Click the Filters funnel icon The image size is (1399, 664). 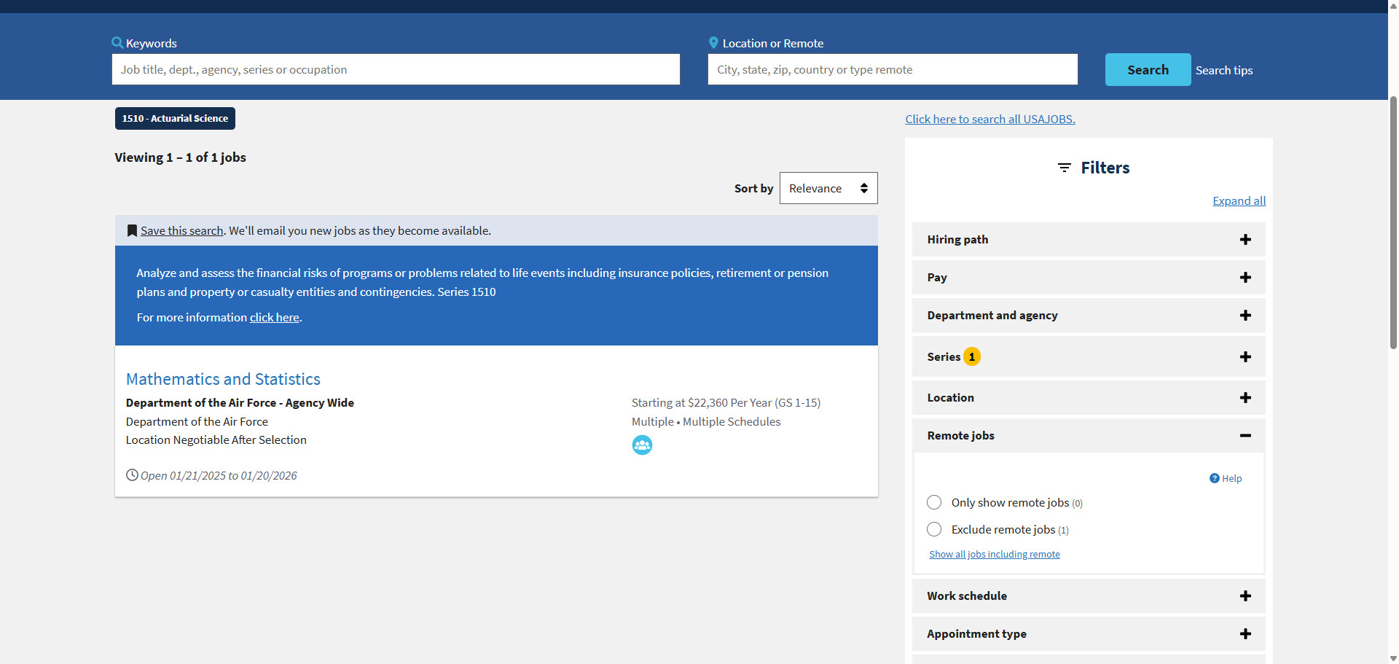(1065, 168)
